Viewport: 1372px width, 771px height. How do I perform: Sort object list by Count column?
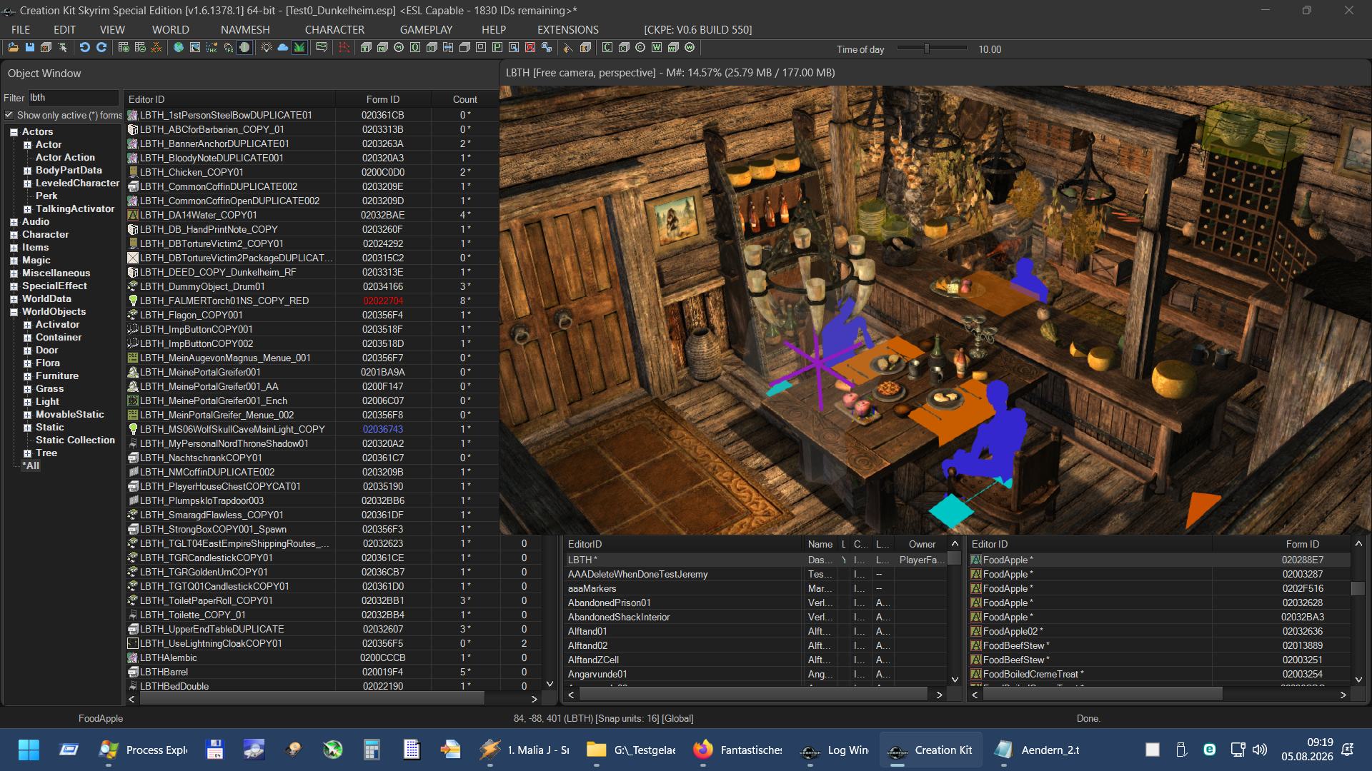[464, 99]
